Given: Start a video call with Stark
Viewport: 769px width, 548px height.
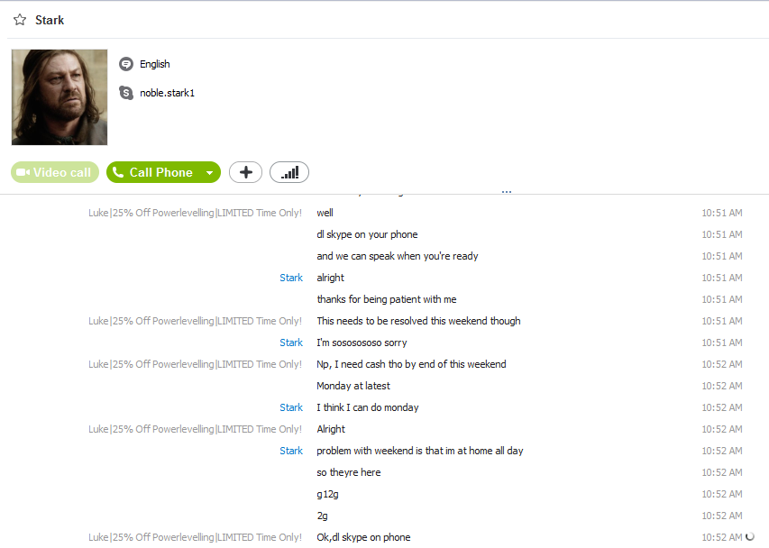Looking at the screenshot, I should [x=55, y=172].
